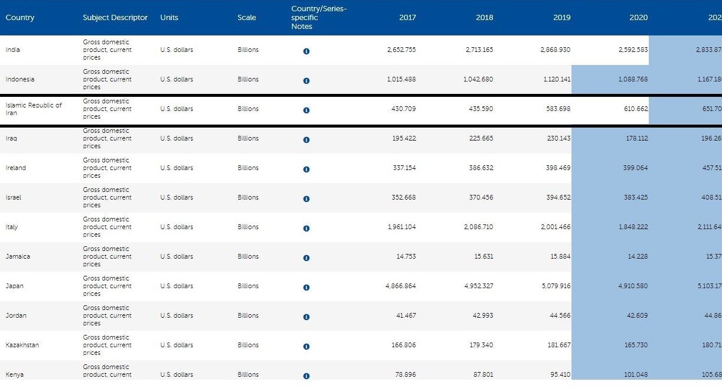
Task: Click the Kenya row info icon
Action: (306, 376)
